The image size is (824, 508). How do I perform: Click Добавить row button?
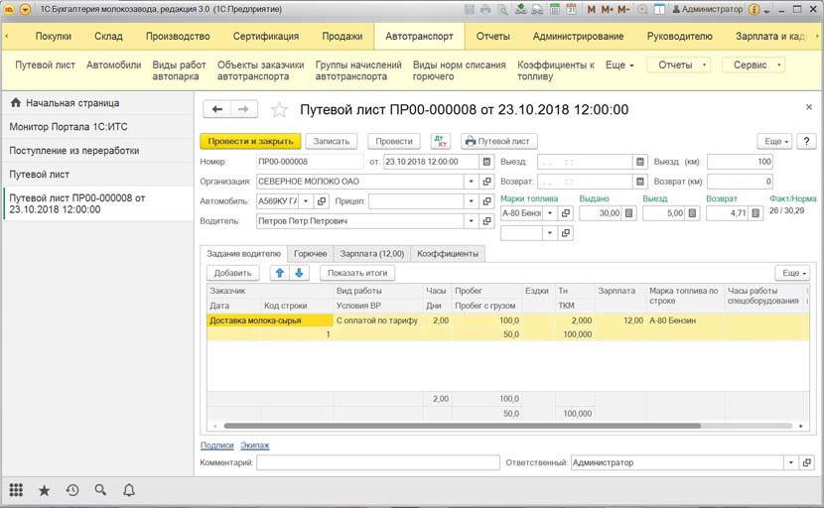point(232,273)
